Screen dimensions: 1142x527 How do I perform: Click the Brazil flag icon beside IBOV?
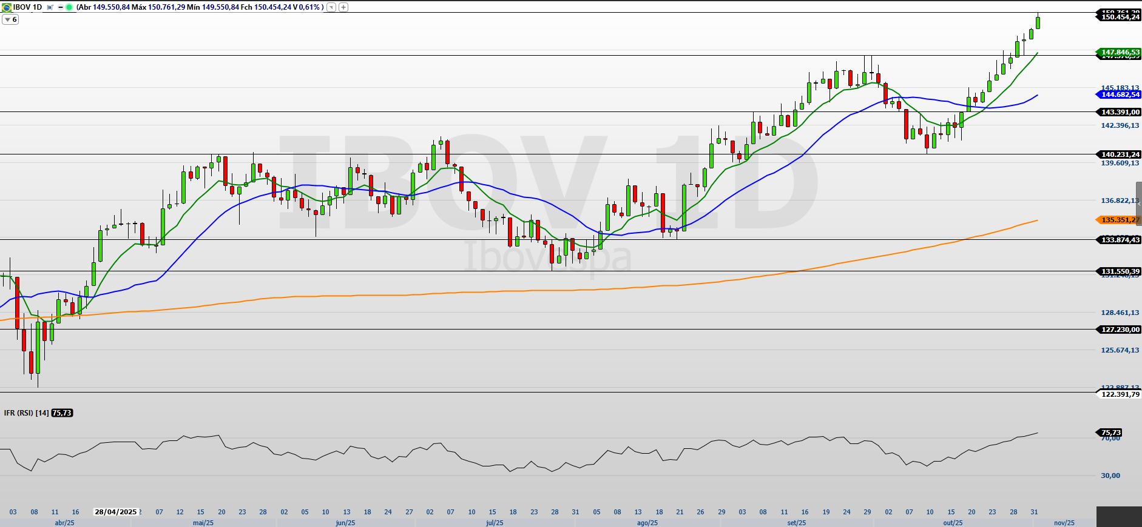(x=7, y=7)
